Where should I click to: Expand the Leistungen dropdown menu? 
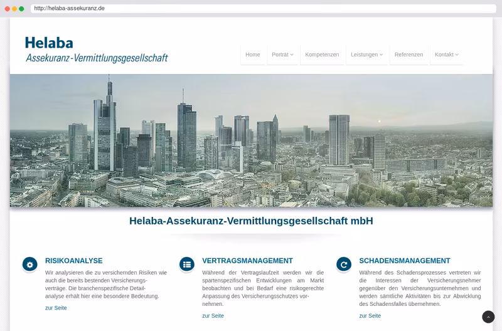pyautogui.click(x=366, y=55)
